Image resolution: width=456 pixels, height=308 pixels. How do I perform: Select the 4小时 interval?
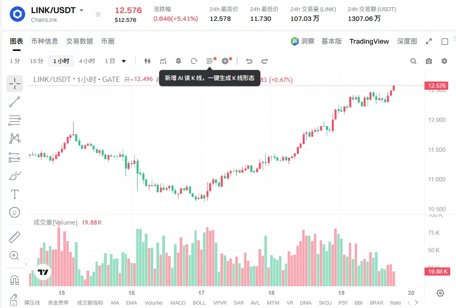coord(87,61)
